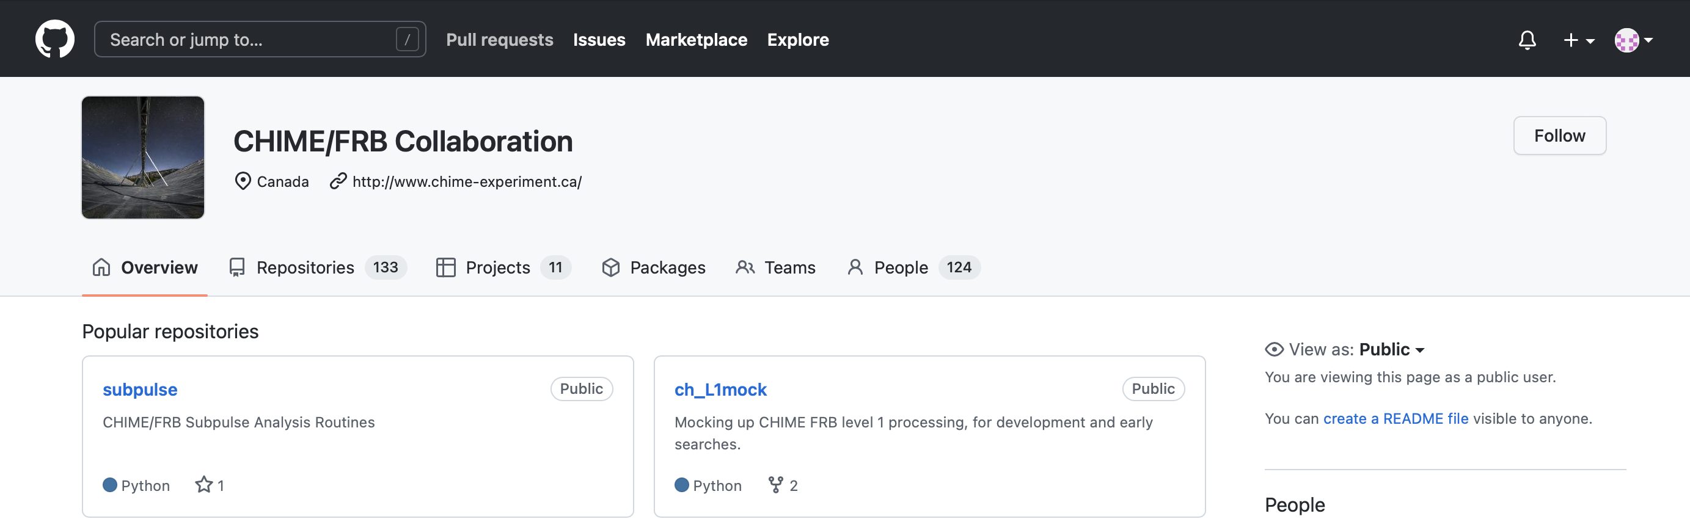Click the CHIME/FRB organization avatar image
The height and width of the screenshot is (530, 1690).
click(143, 158)
